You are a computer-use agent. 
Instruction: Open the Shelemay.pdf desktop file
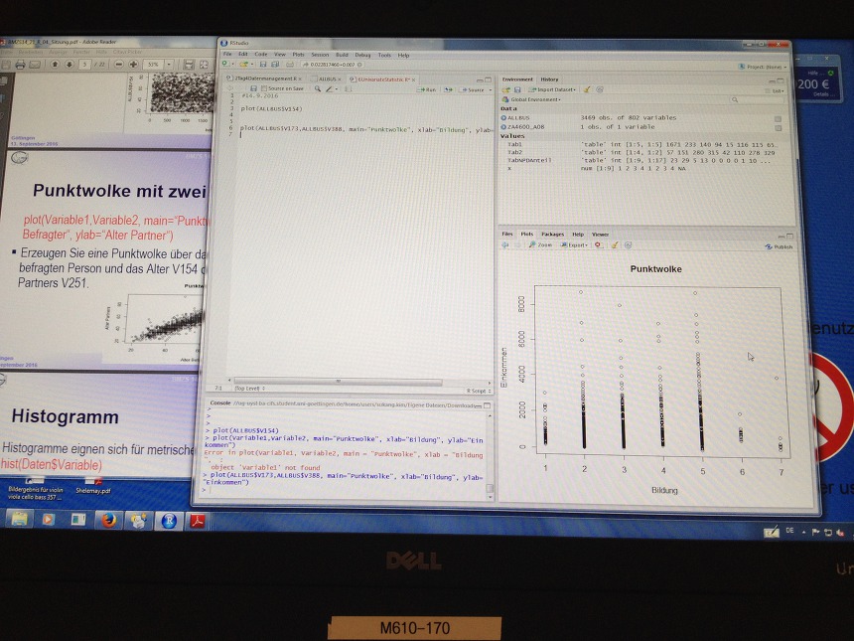tap(93, 487)
